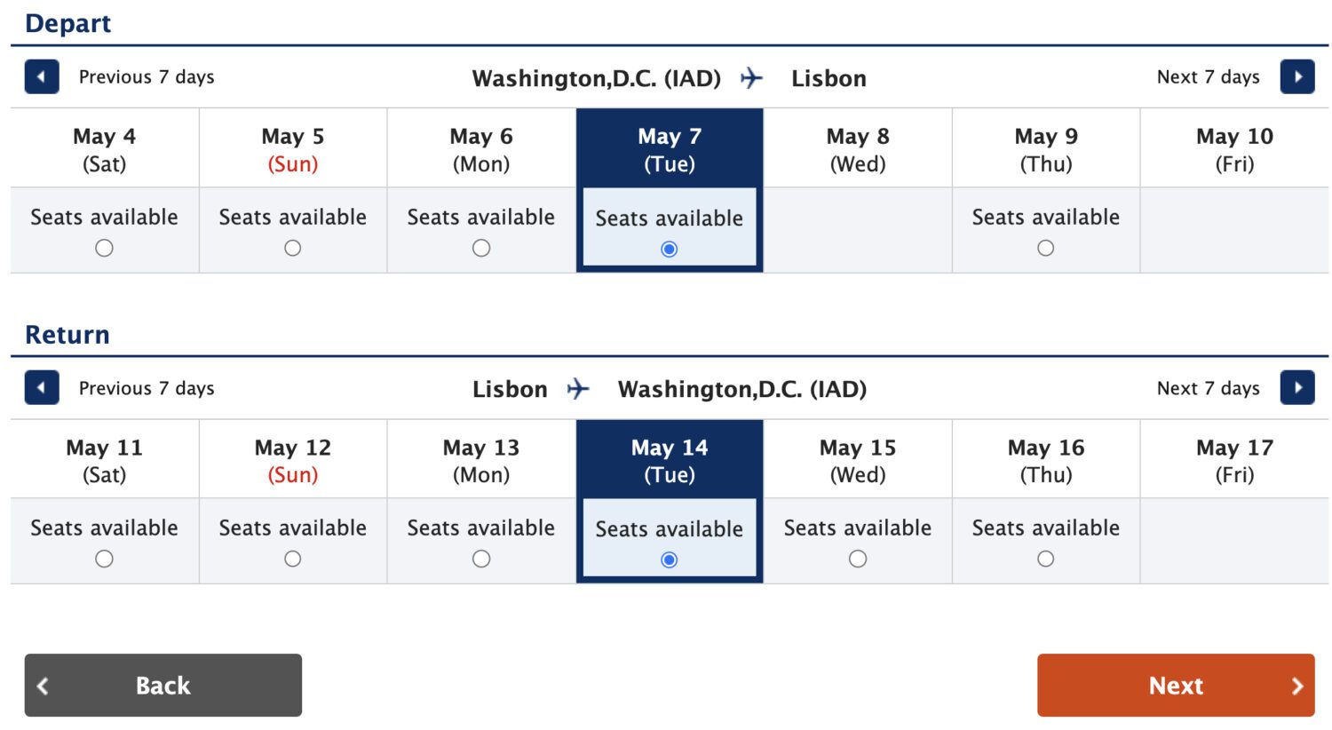Open Previous 7 days for departure flights
This screenshot has height=730, width=1332.
(x=146, y=76)
